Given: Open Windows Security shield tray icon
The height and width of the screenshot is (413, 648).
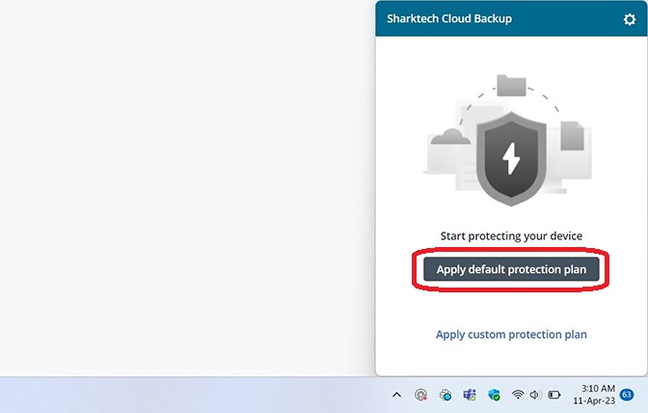Looking at the screenshot, I should click(x=494, y=395).
